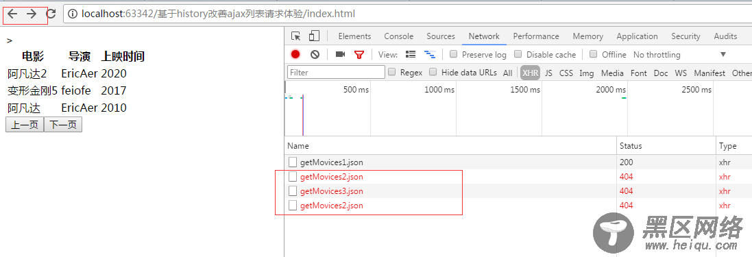
Task: Clear the network log
Action: point(315,54)
